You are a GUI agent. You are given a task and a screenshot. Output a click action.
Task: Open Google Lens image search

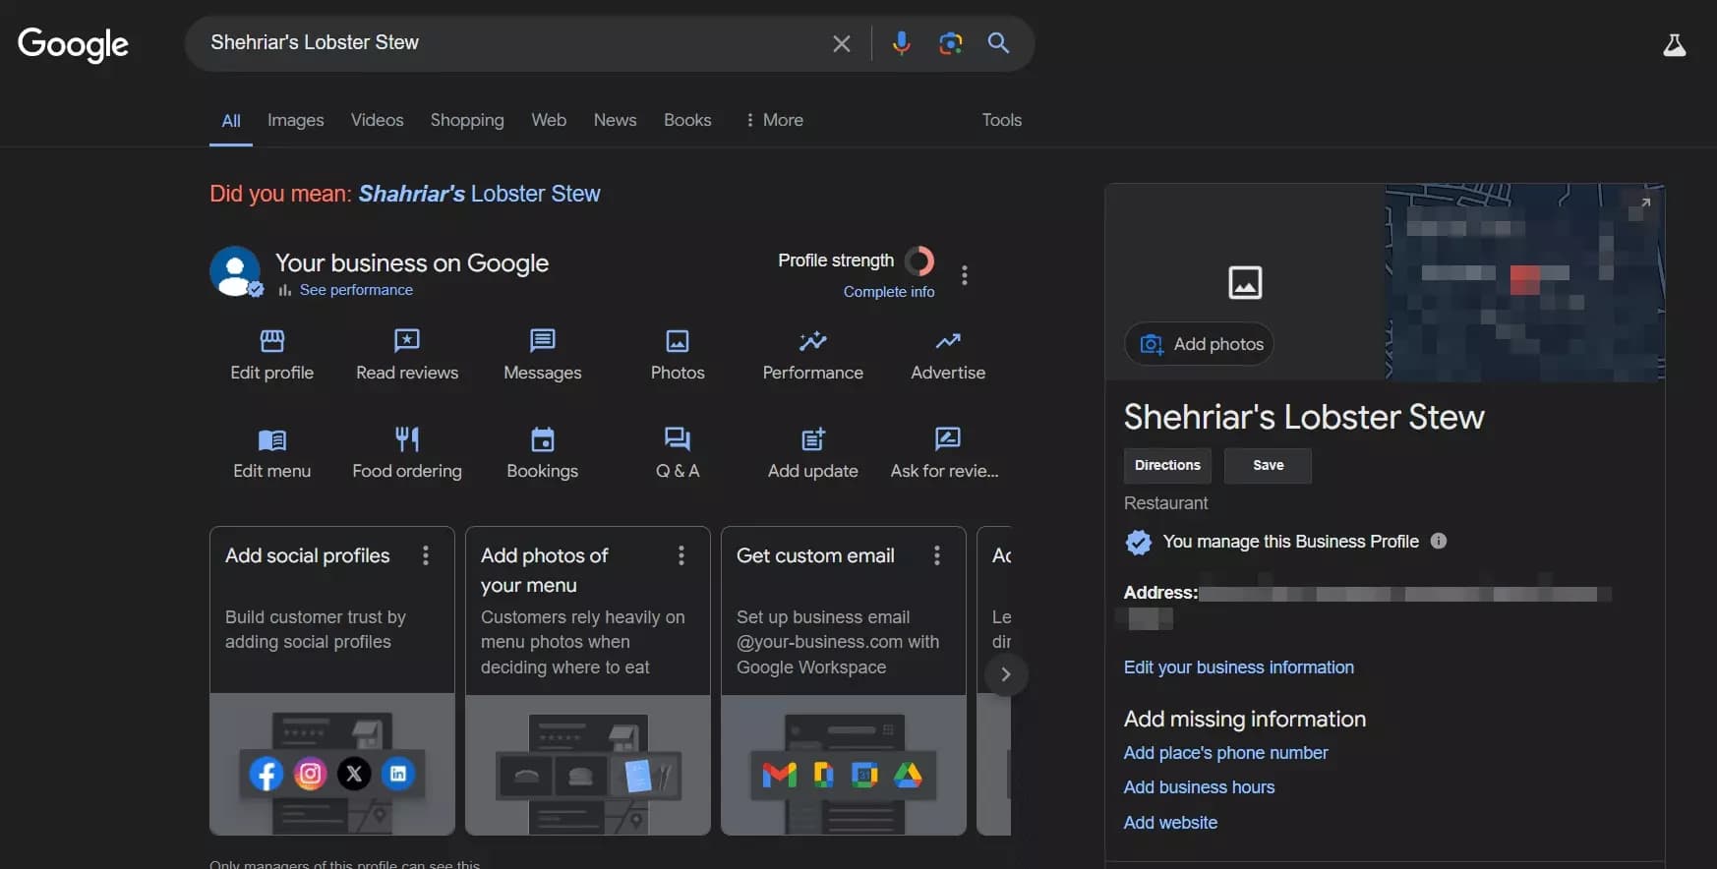click(x=950, y=43)
